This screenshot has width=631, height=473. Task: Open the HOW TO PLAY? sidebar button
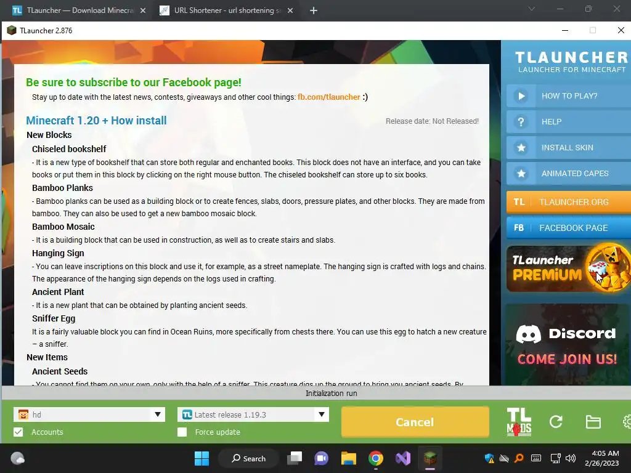[x=569, y=95]
